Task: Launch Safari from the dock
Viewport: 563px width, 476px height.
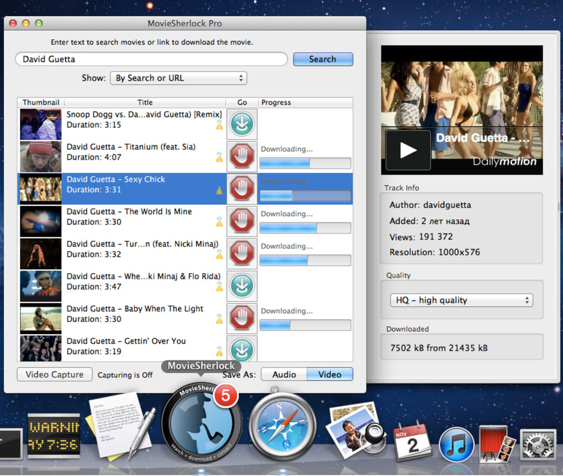Action: coord(283,426)
